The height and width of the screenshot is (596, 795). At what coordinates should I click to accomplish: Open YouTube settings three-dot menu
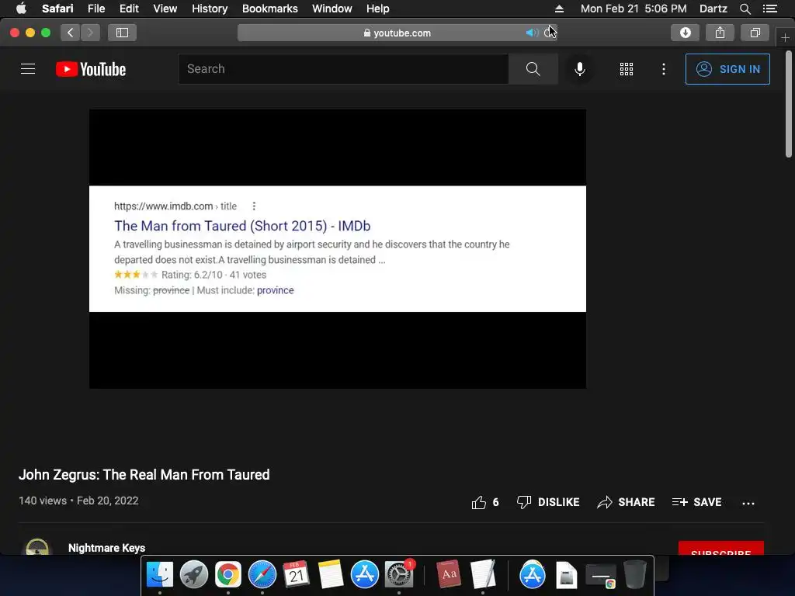click(x=664, y=69)
